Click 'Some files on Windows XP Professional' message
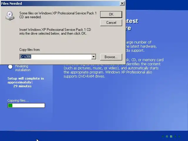The image size is (188, 141). click(x=58, y=15)
